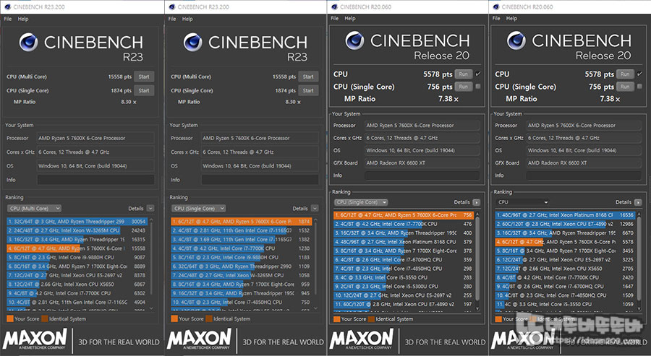Select the orange Ryzen 5 7600X row scoring 756
Viewport: 651px width, 356px height.
pyautogui.click(x=404, y=215)
